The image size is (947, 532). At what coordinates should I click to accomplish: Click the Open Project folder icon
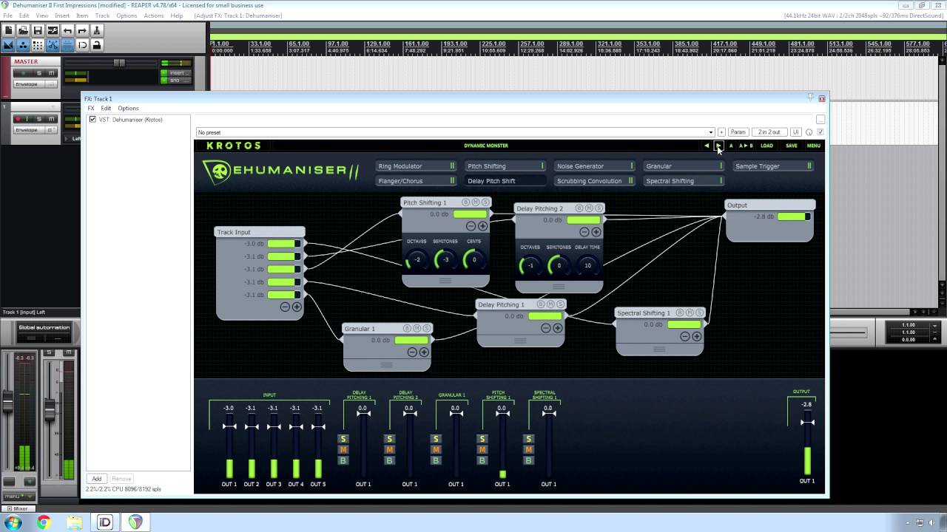click(23, 30)
